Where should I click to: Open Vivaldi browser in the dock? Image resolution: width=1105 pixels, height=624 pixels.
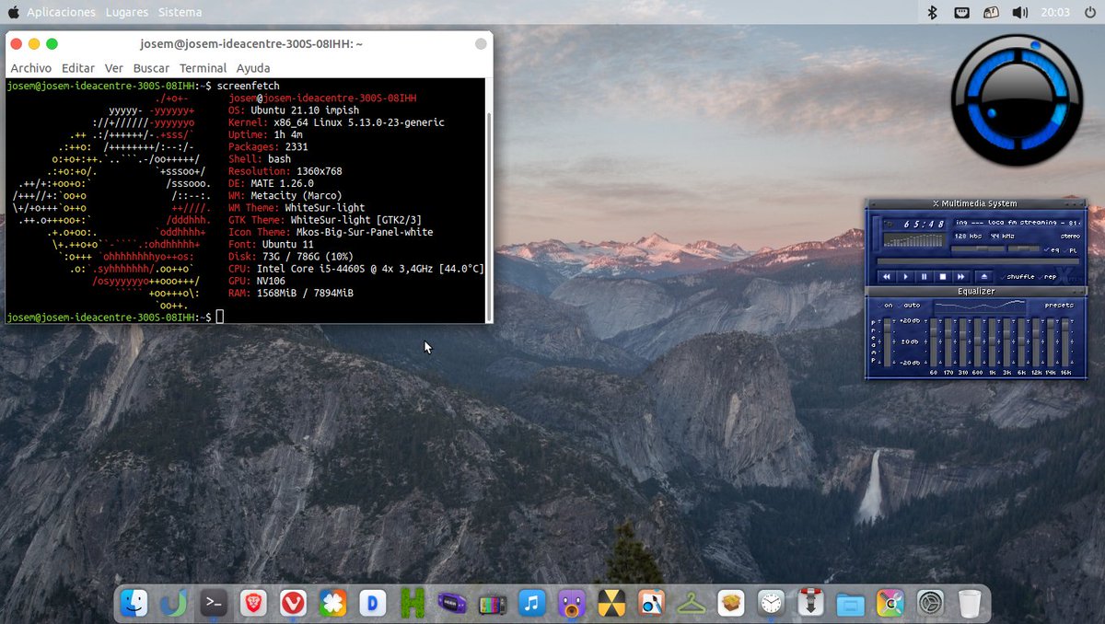point(293,604)
